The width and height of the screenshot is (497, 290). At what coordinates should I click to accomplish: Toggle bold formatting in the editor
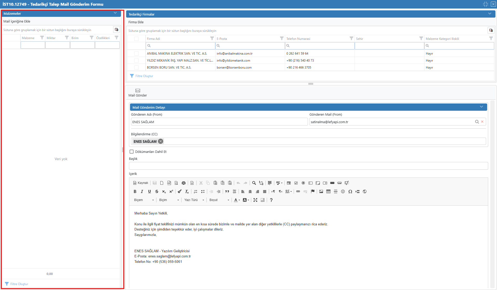135,192
